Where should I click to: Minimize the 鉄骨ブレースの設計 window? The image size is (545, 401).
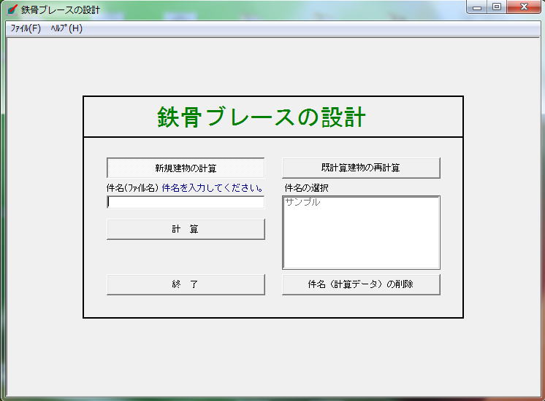[477, 8]
